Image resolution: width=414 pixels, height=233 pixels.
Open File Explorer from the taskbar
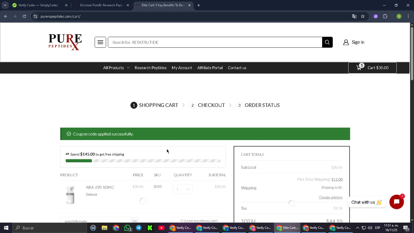[x=104, y=228]
